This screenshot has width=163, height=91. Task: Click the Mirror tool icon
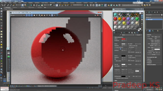(85, 5)
